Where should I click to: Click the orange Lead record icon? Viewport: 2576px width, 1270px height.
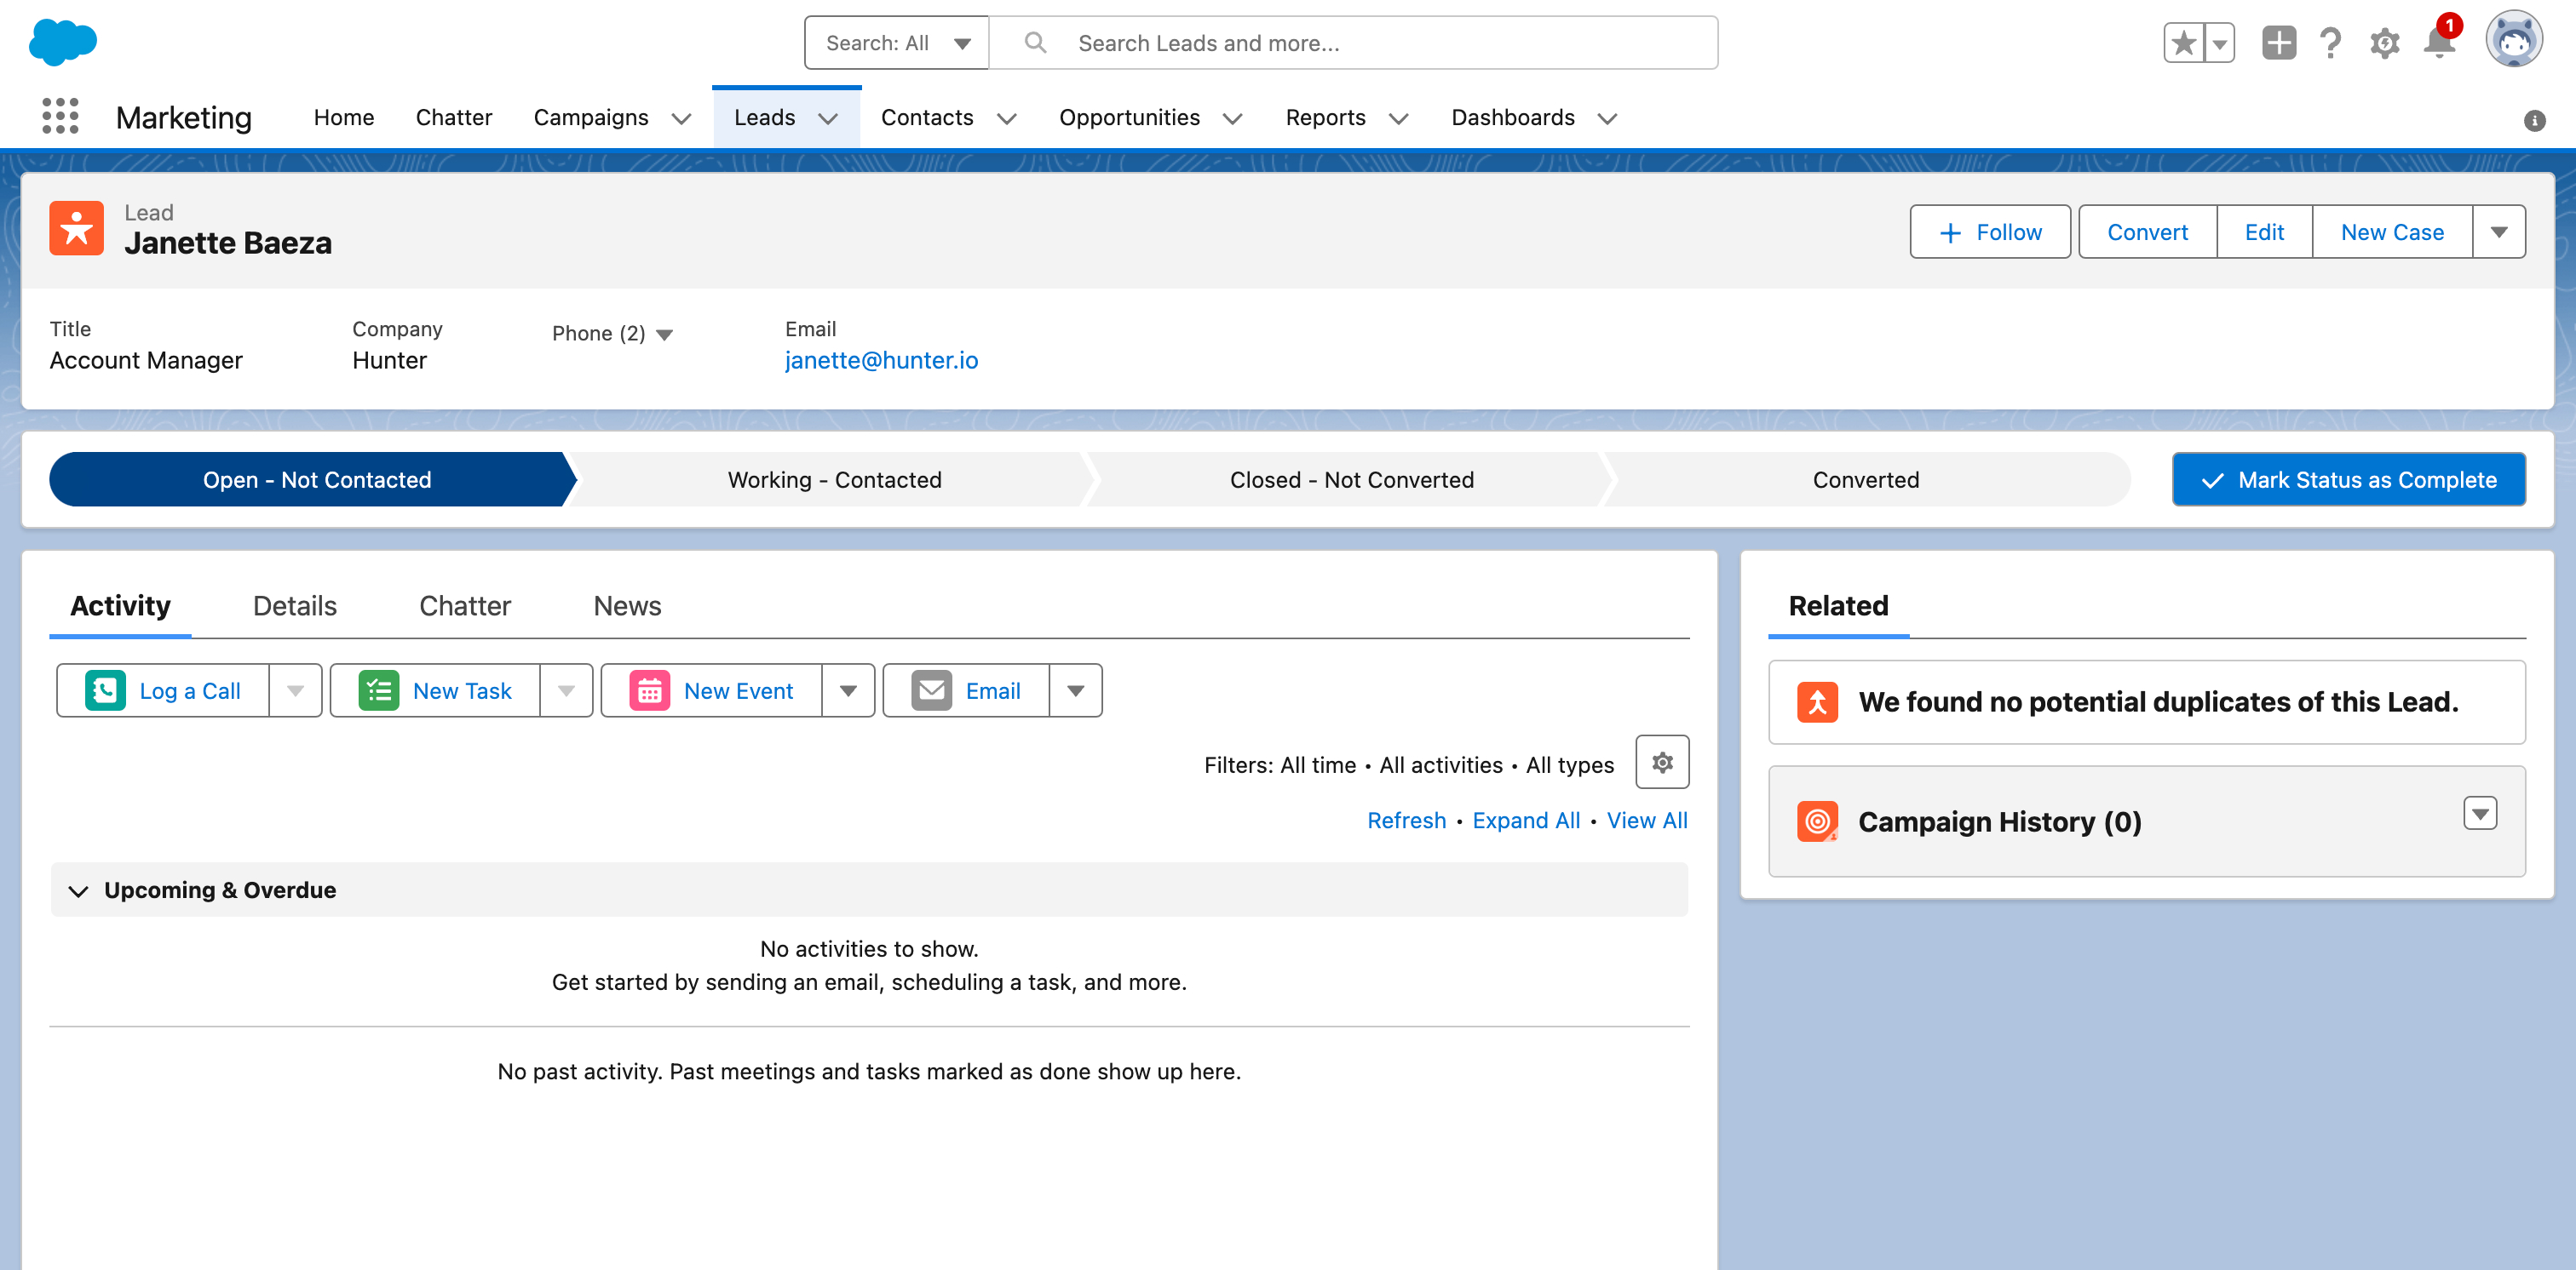click(x=76, y=228)
